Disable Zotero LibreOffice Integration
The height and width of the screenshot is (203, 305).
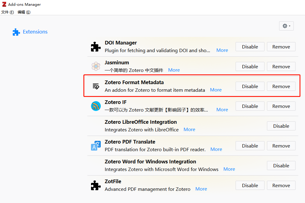(281, 126)
